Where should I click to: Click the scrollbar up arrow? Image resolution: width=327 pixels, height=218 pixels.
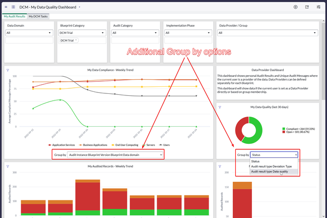tap(323, 21)
